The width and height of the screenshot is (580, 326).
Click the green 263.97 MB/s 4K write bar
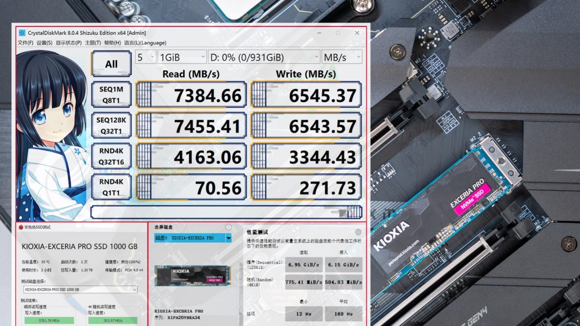click(113, 321)
